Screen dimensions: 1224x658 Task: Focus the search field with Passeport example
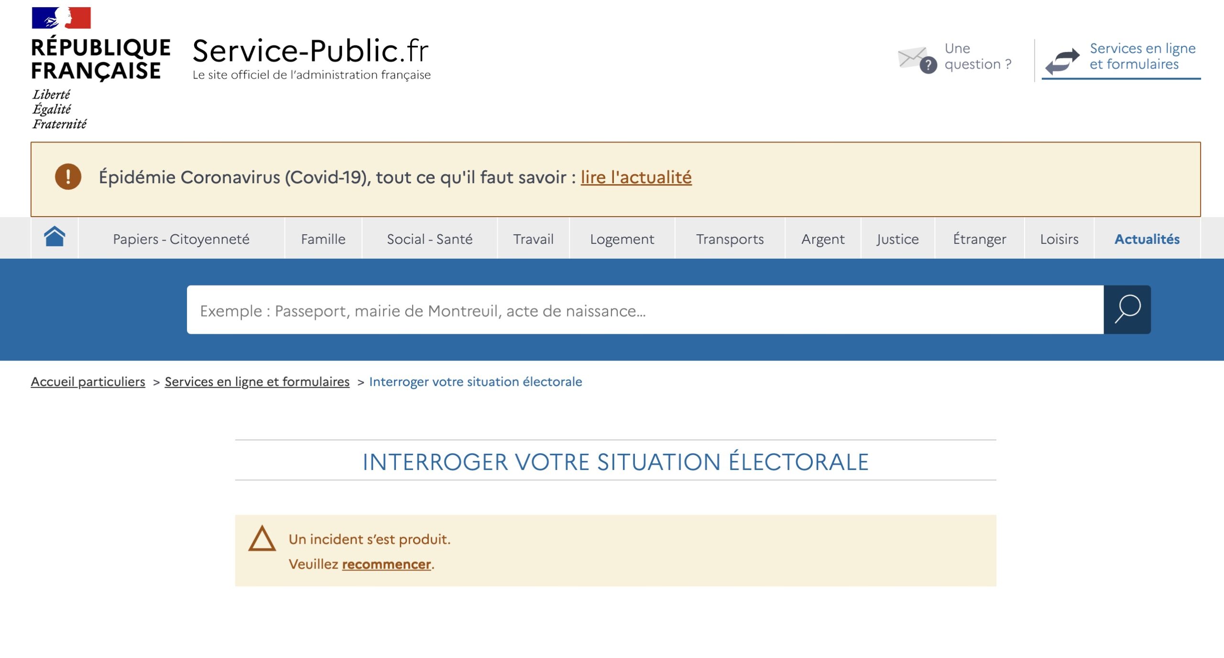(645, 311)
